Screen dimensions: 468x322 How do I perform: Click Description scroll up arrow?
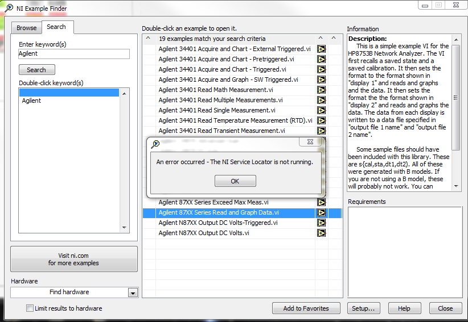coord(456,40)
